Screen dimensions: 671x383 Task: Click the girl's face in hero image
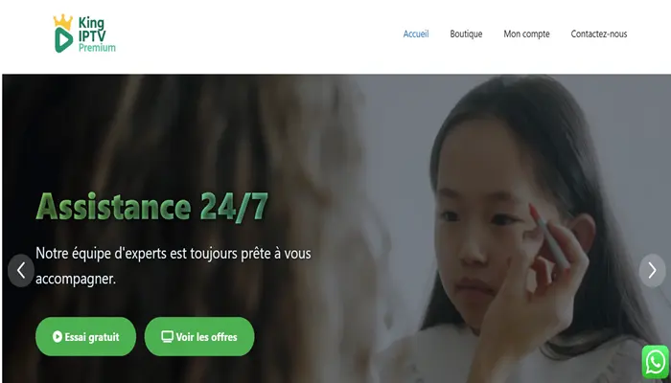click(x=483, y=227)
